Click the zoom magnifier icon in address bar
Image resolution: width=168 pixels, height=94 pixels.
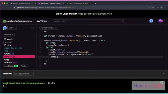tap(149, 8)
